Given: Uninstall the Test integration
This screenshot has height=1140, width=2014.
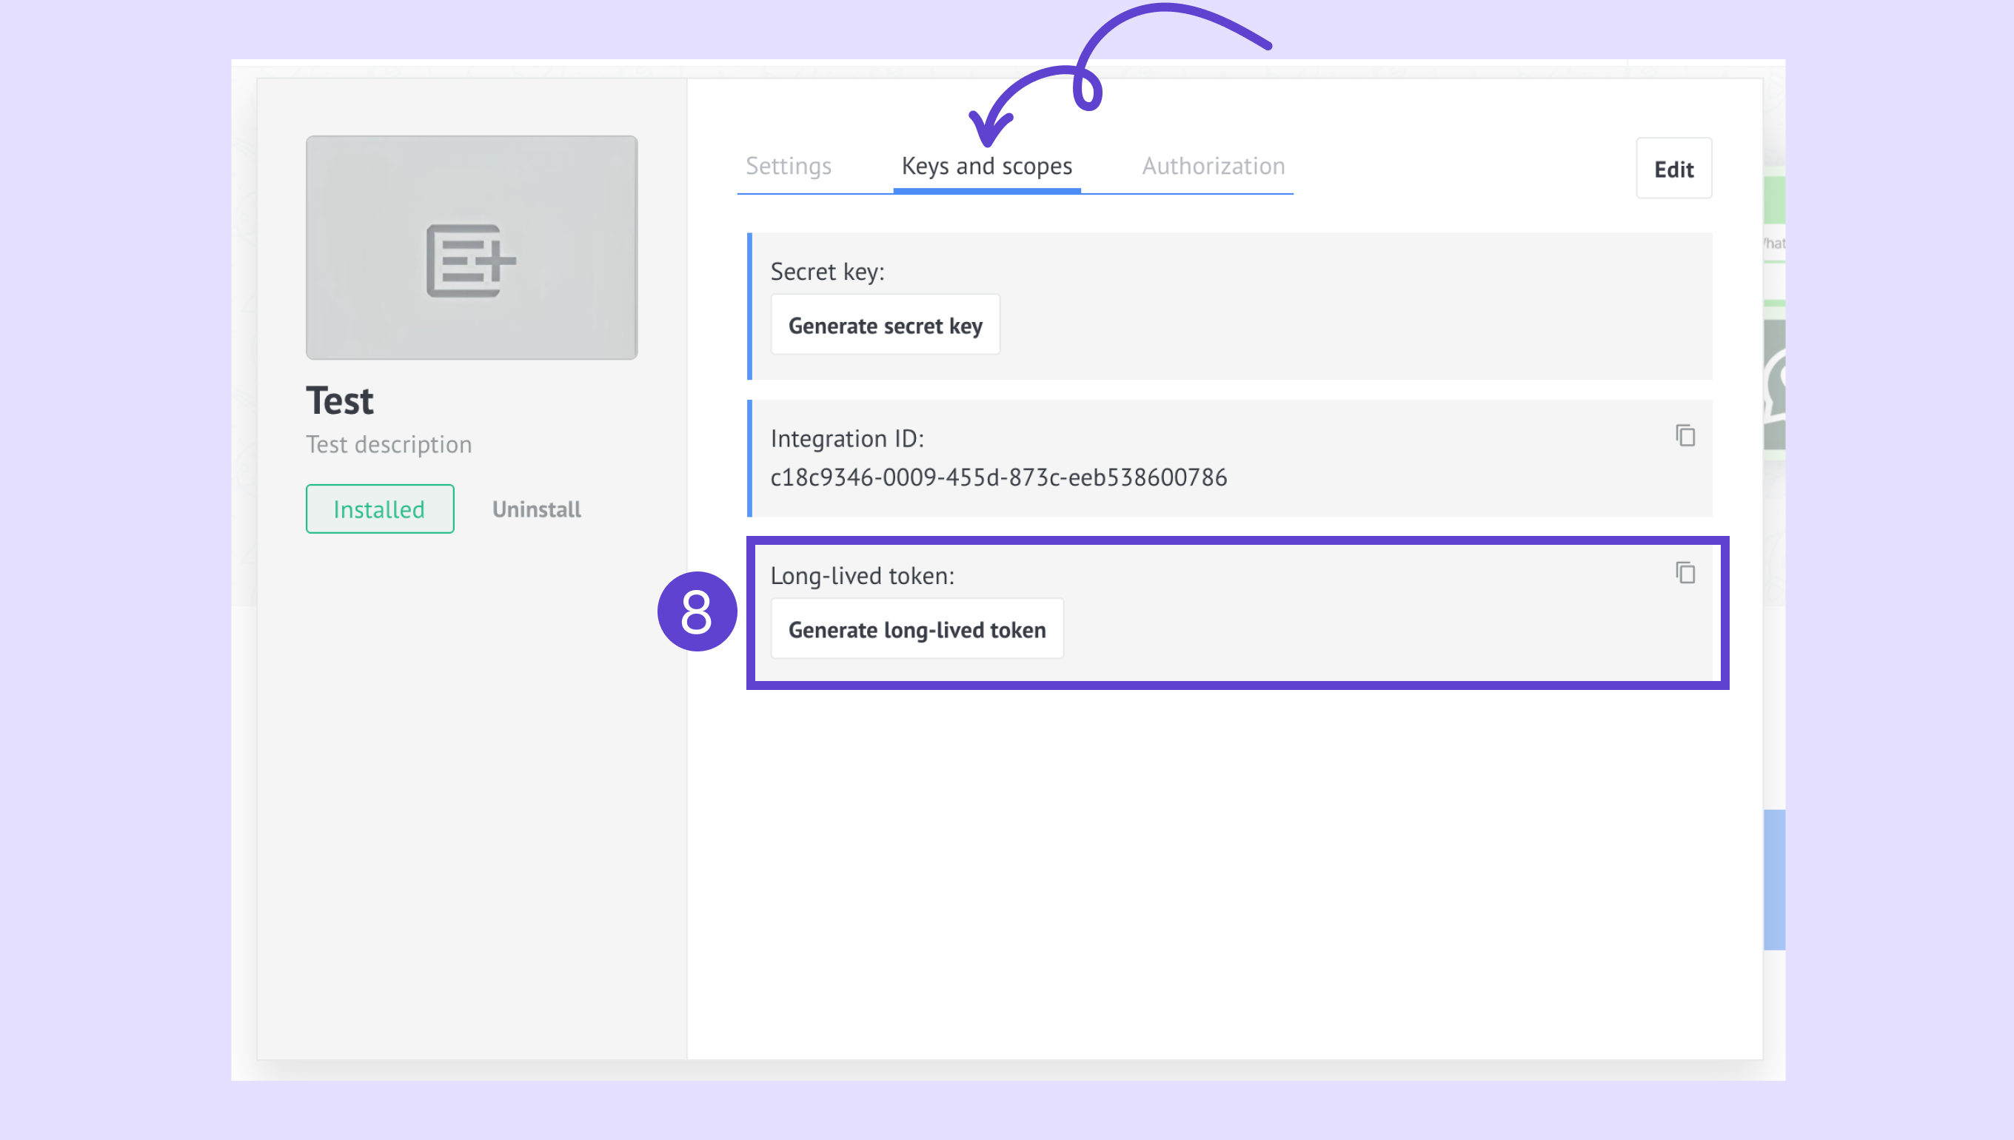Looking at the screenshot, I should 536,510.
